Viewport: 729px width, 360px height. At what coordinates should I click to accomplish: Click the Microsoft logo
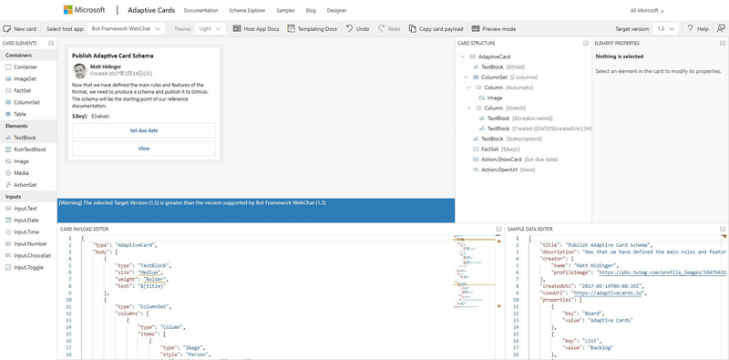pos(84,10)
